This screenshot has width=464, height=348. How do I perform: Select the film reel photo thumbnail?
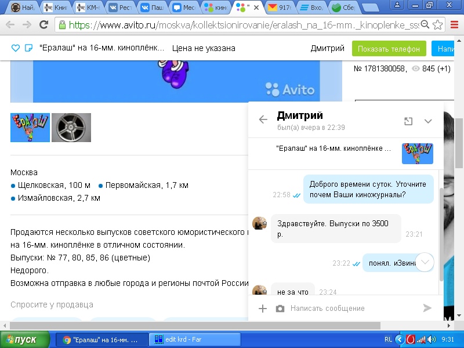(x=71, y=128)
